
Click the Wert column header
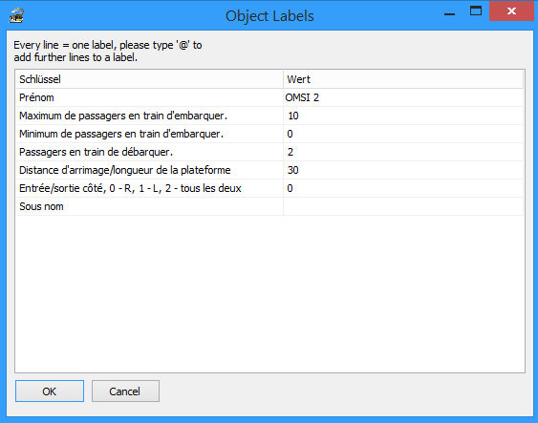tap(403, 79)
